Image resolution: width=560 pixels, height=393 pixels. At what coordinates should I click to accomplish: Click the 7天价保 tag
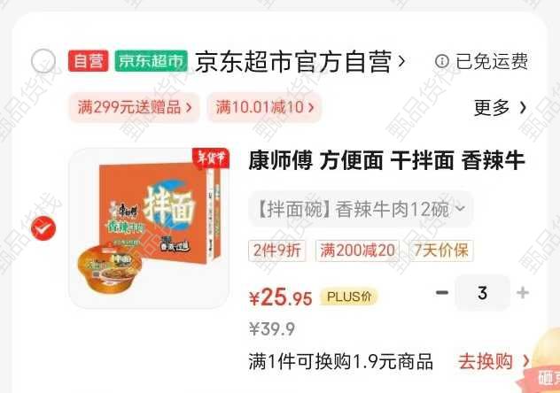click(440, 250)
